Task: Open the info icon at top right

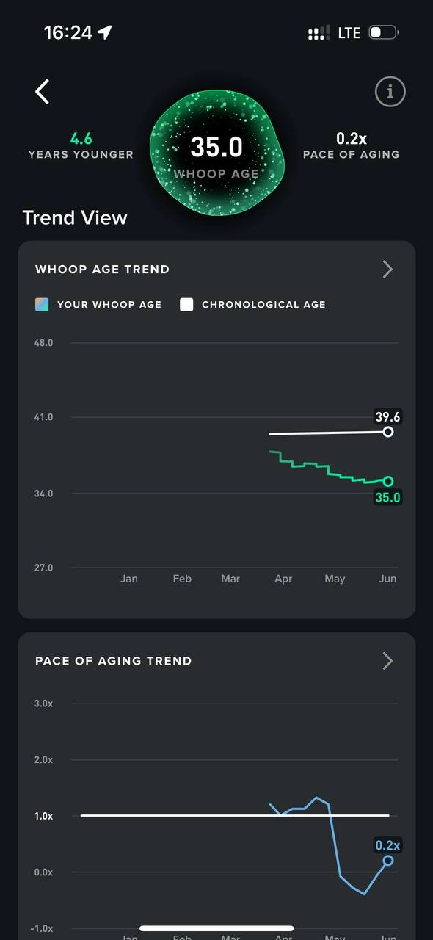Action: coord(390,92)
